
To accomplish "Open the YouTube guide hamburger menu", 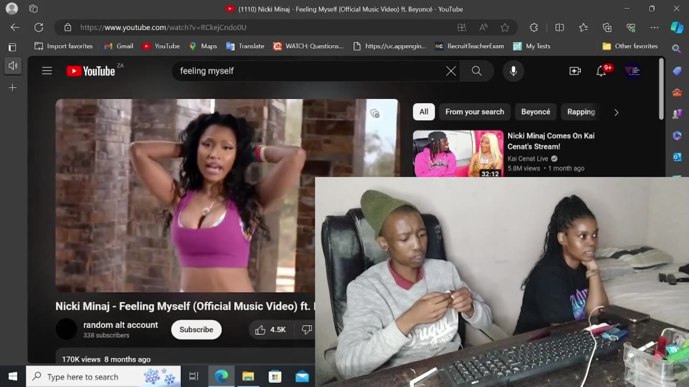I will point(47,71).
